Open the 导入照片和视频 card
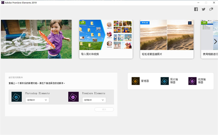The image size is (218, 135). [x=106, y=39]
